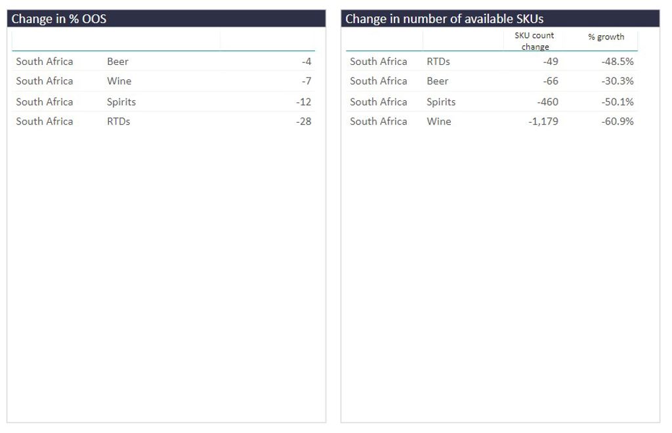672x433 pixels.
Task: Sort by the "% growth" column header
Action: (x=606, y=37)
